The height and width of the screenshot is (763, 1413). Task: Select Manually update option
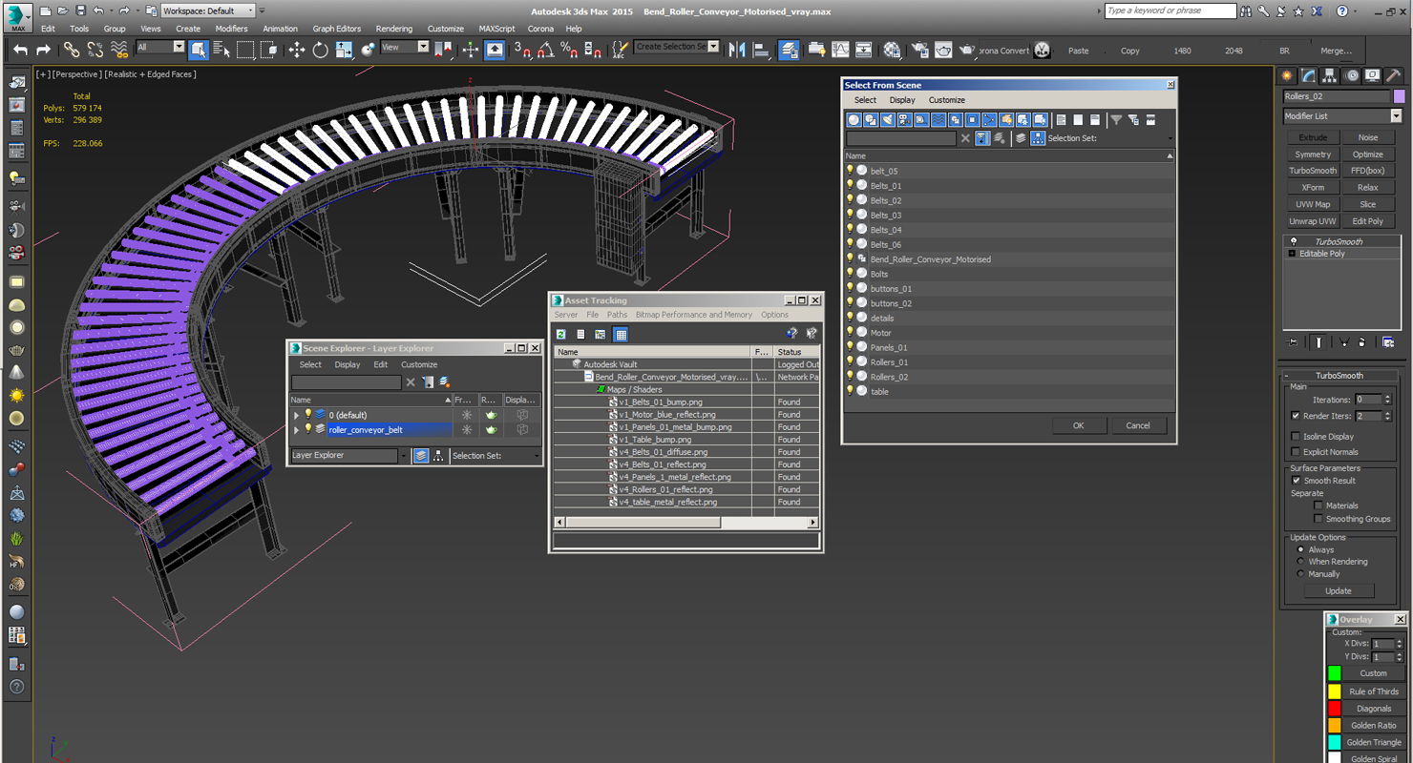tap(1300, 574)
